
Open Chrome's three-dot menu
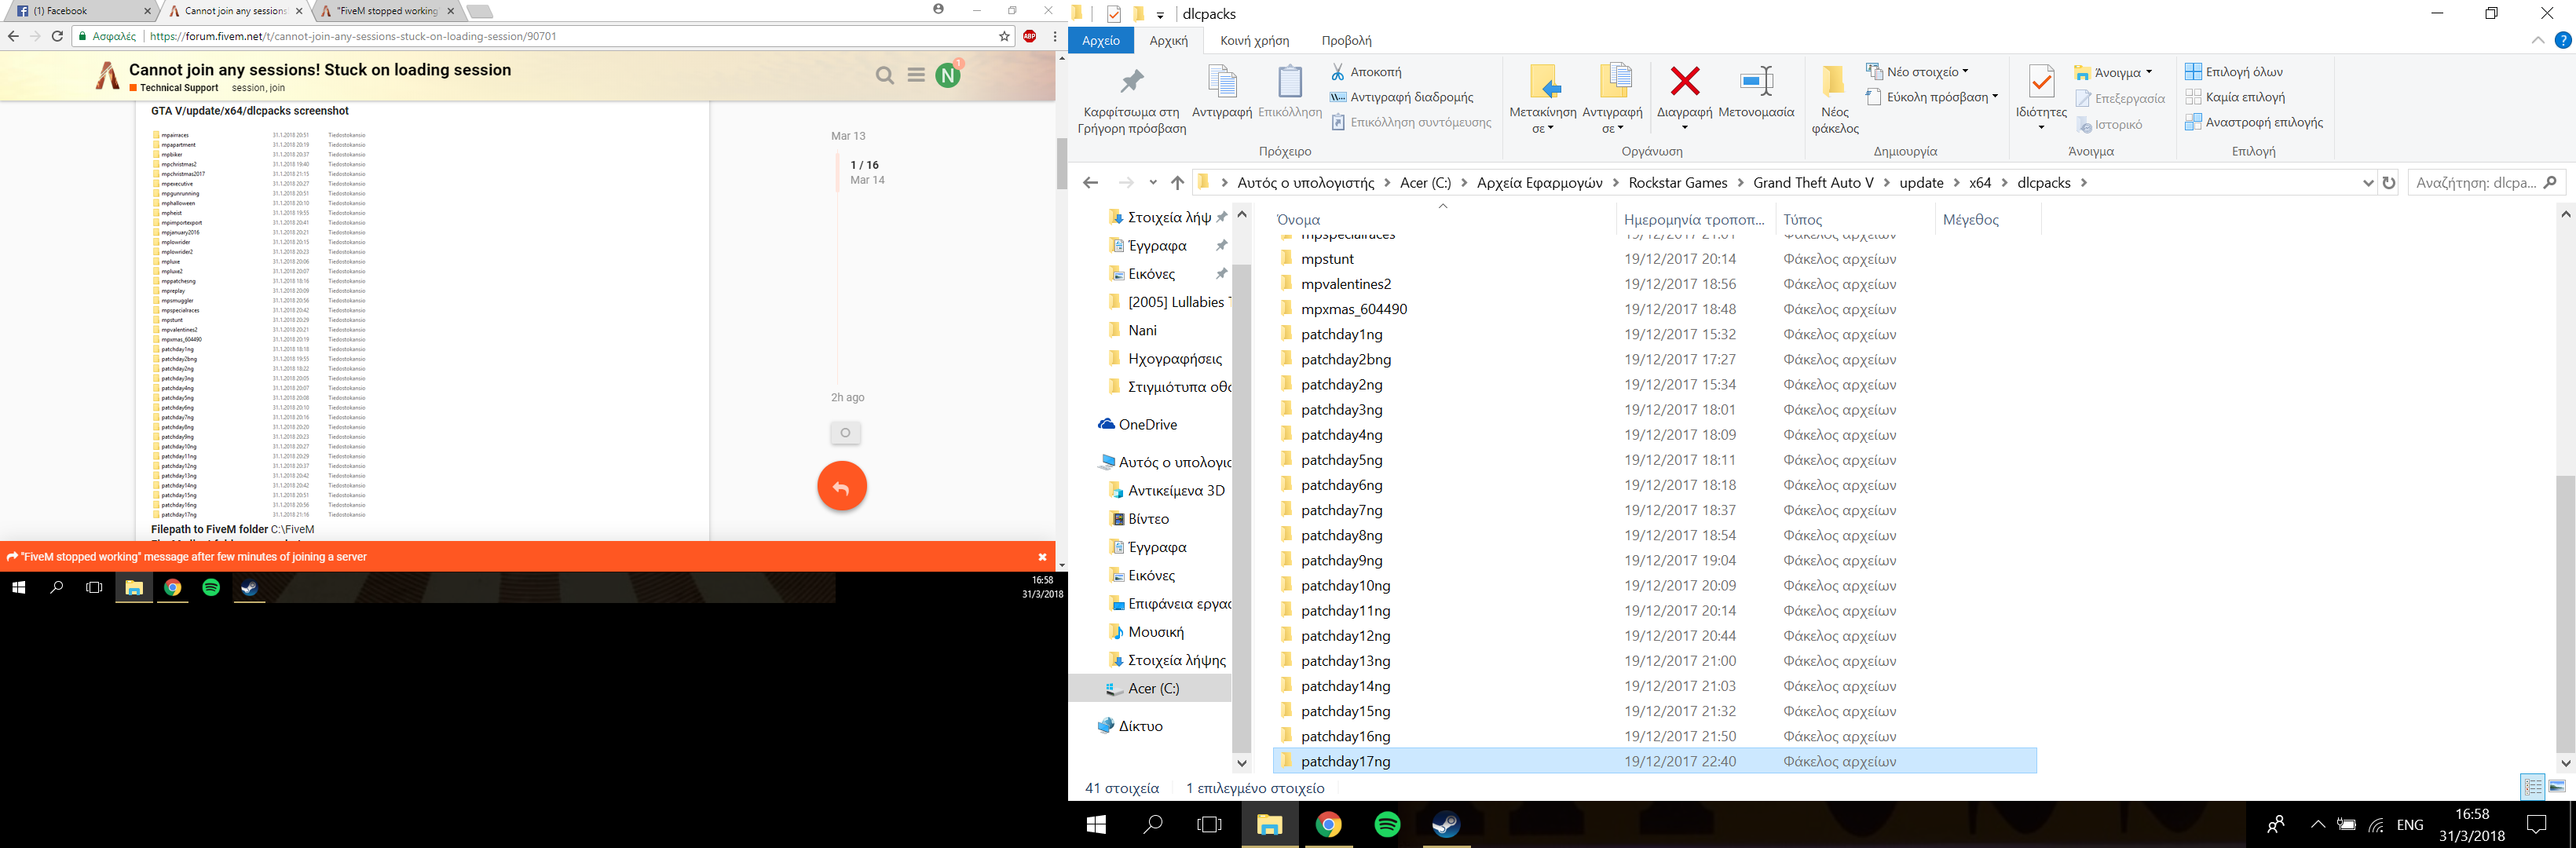1054,36
